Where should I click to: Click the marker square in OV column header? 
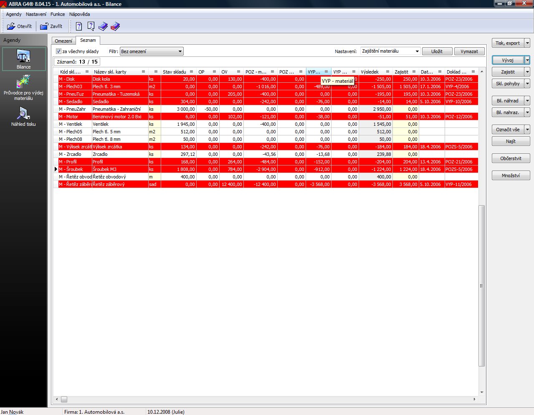pos(239,72)
